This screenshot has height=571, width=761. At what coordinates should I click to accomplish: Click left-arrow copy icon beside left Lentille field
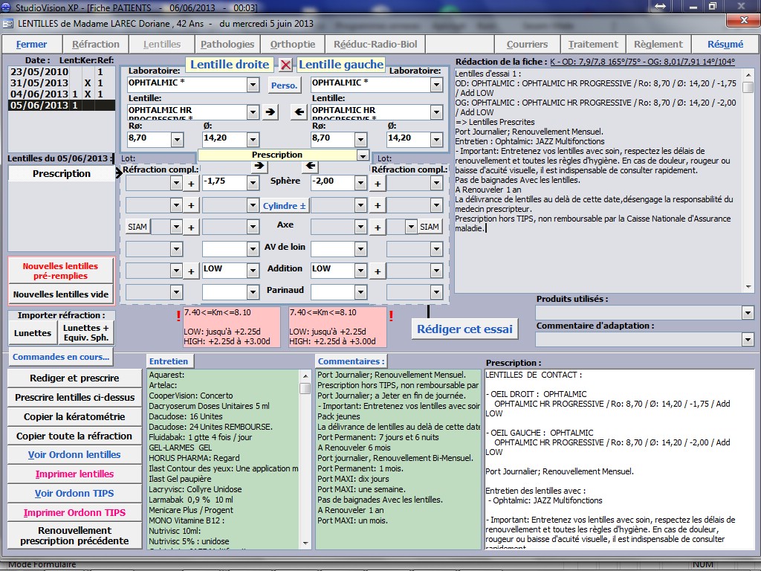[297, 113]
